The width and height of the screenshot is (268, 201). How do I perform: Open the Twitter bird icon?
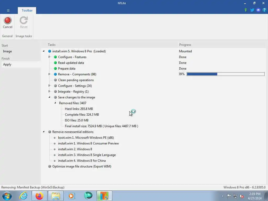pyautogui.click(x=252, y=10)
